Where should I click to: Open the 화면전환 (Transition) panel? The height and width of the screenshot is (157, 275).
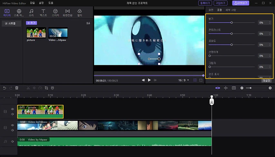68,13
